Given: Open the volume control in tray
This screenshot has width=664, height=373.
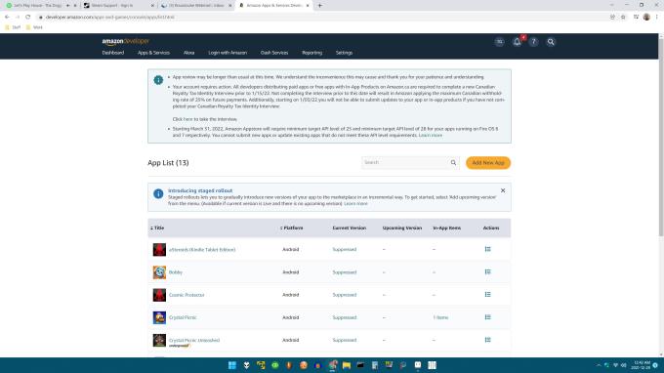Looking at the screenshot, I should click(623, 365).
